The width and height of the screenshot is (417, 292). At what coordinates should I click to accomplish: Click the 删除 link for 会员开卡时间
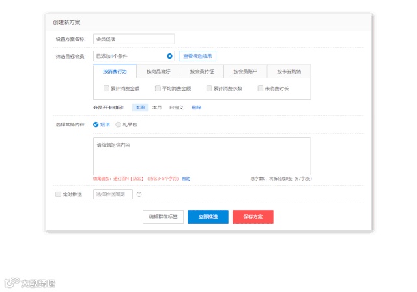click(x=197, y=108)
